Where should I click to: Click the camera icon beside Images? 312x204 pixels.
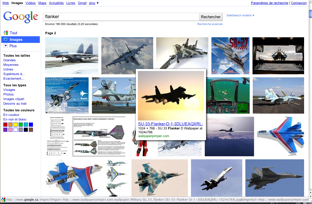6,40
